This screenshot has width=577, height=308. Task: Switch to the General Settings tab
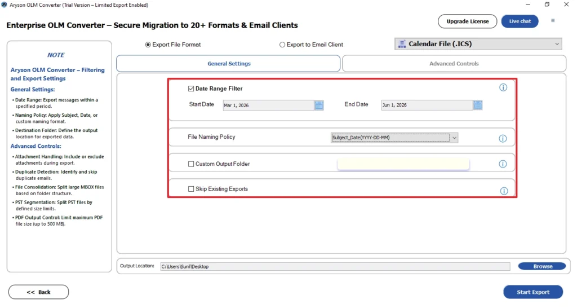(x=228, y=64)
